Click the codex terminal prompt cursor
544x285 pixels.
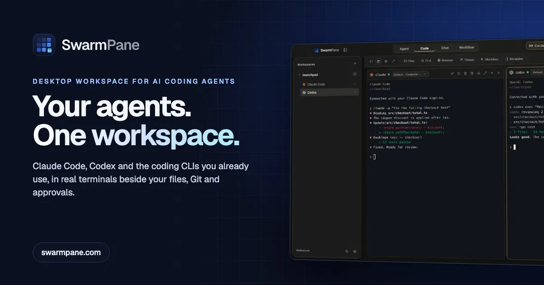[x=515, y=147]
